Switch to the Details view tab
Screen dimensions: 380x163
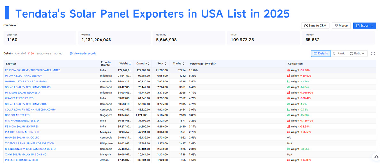tap(321, 54)
